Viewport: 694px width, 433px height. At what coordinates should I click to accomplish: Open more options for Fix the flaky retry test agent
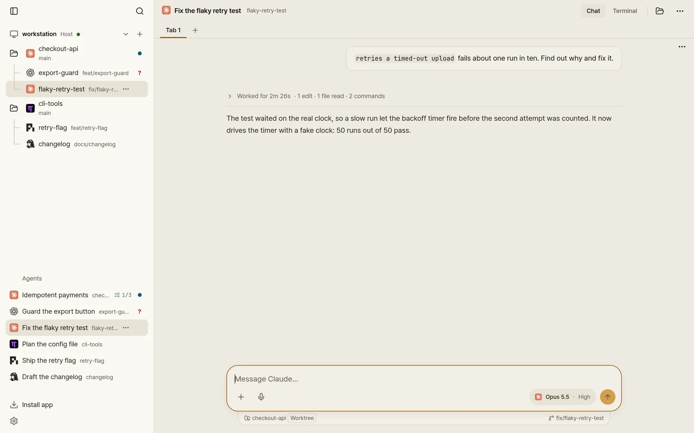(x=126, y=328)
